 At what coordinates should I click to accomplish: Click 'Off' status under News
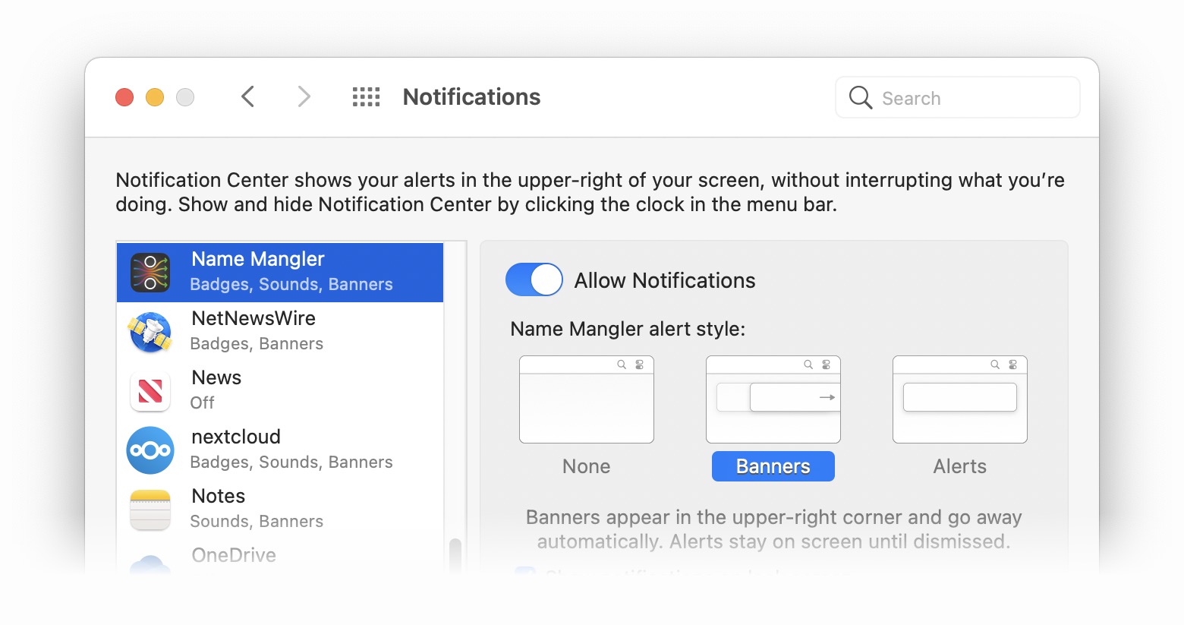click(x=202, y=402)
